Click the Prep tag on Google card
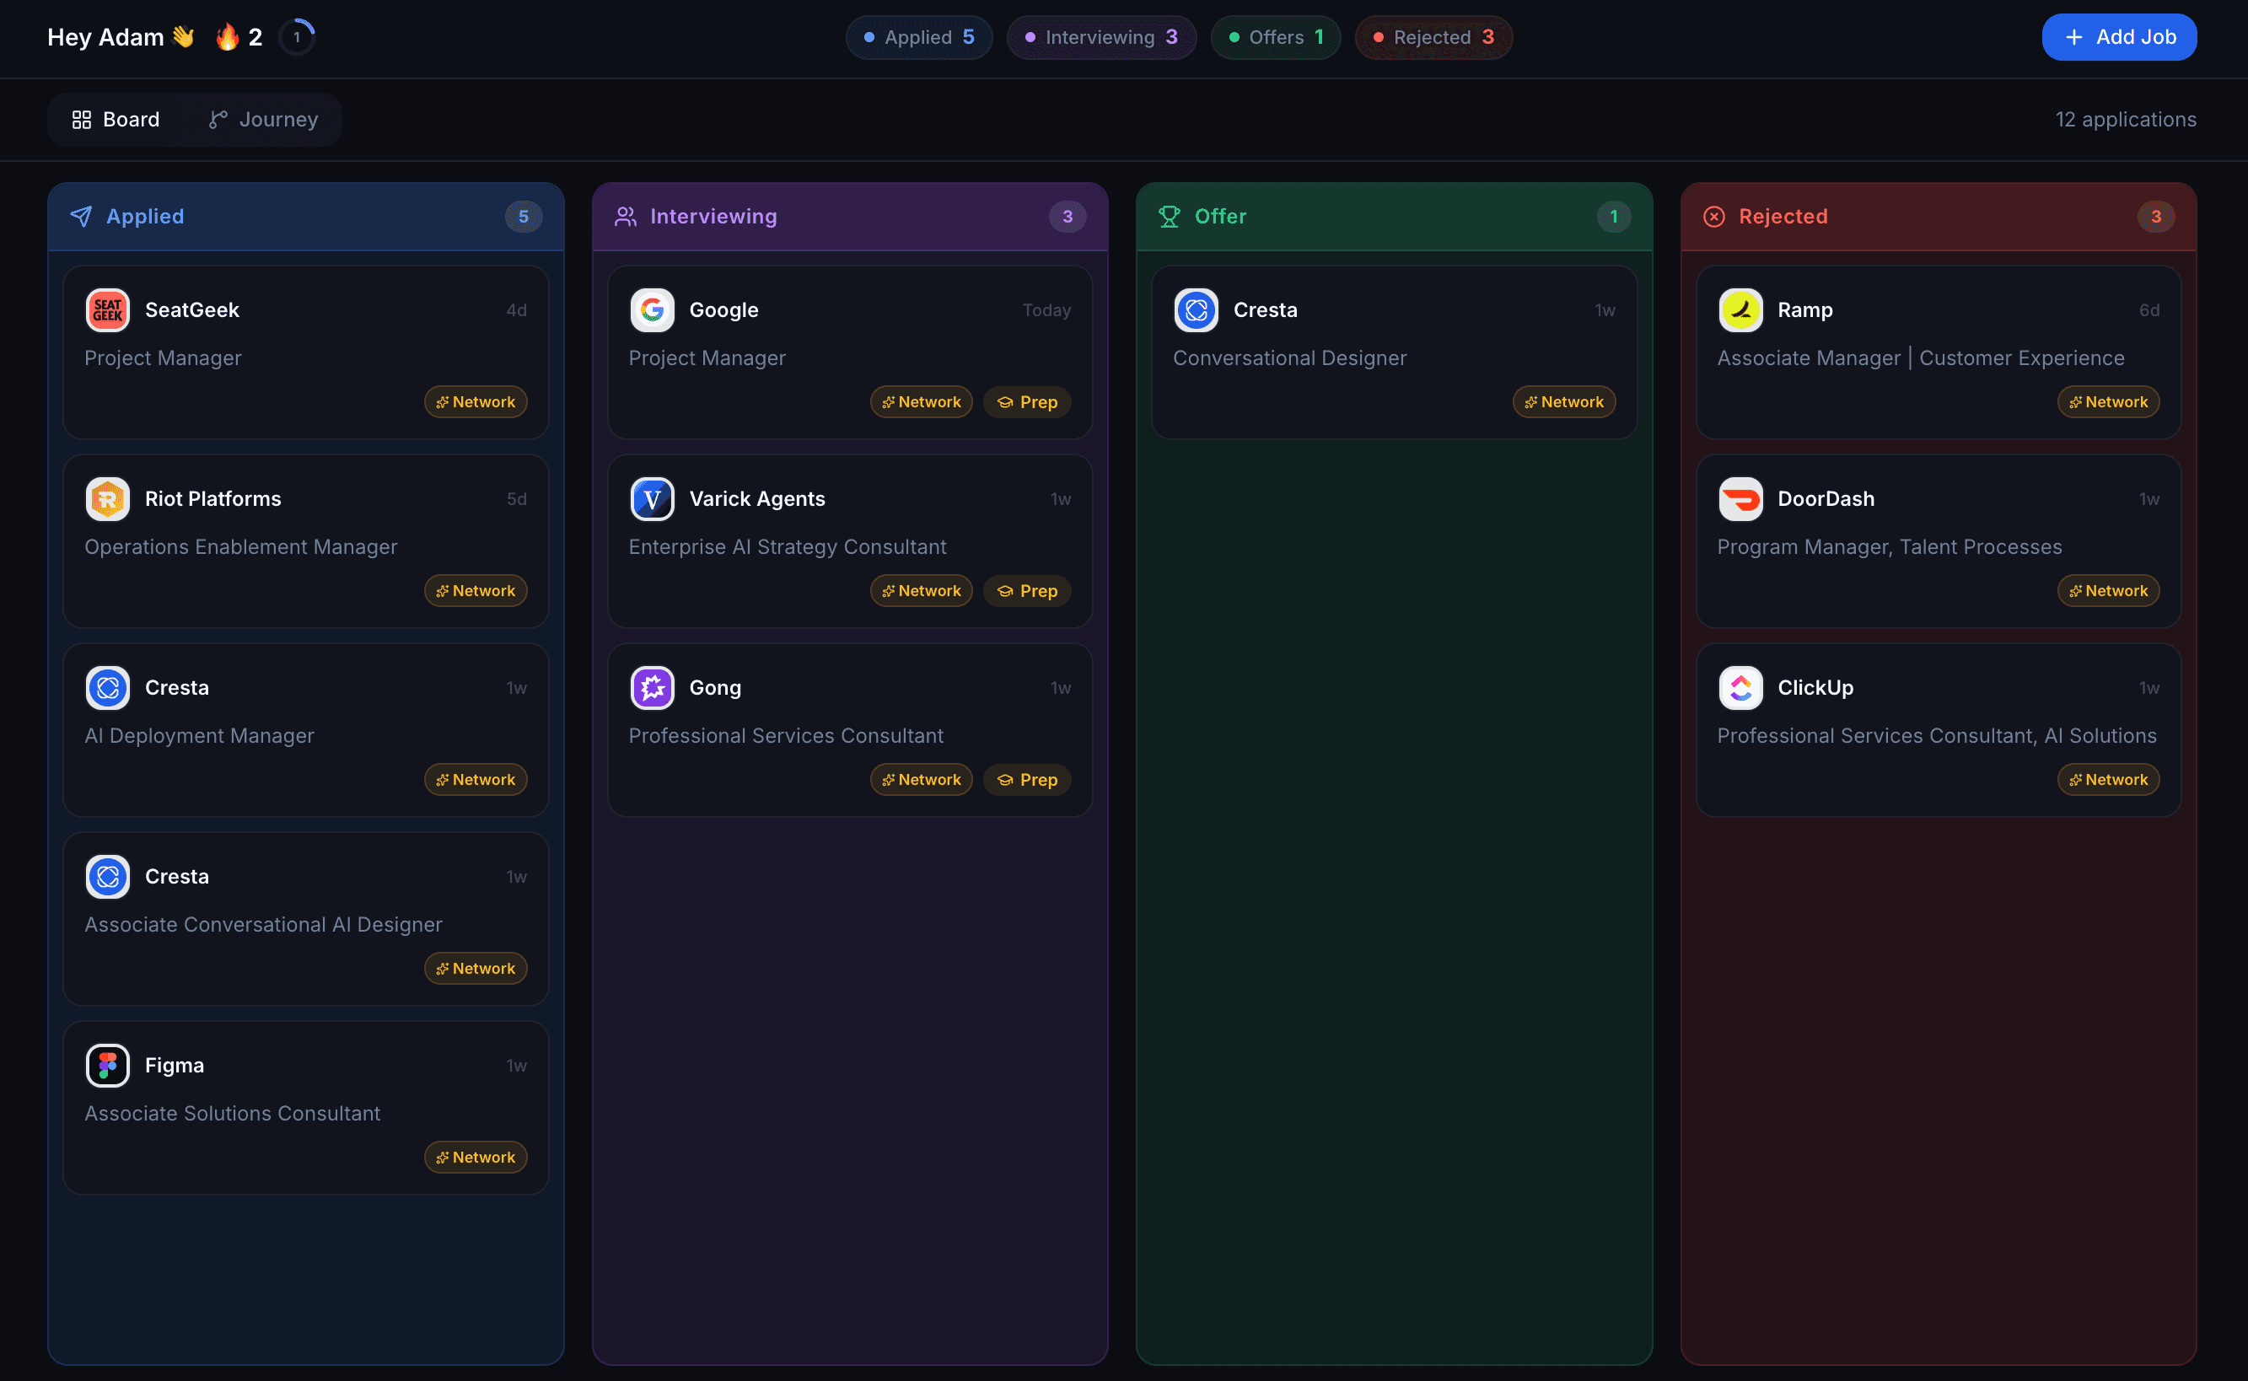Screen dimensions: 2248x1381 [x=1028, y=402]
